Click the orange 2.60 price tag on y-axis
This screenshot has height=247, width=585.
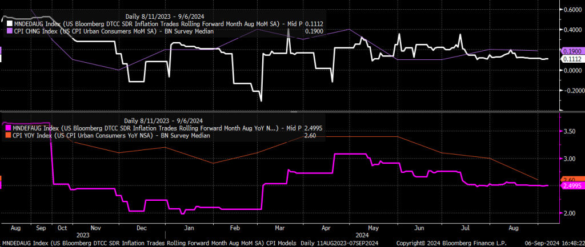571,180
